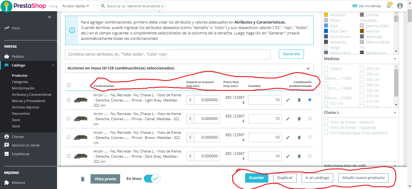Collapse the Chaise L. attribute section
The image size is (412, 189).
click(x=395, y=113)
